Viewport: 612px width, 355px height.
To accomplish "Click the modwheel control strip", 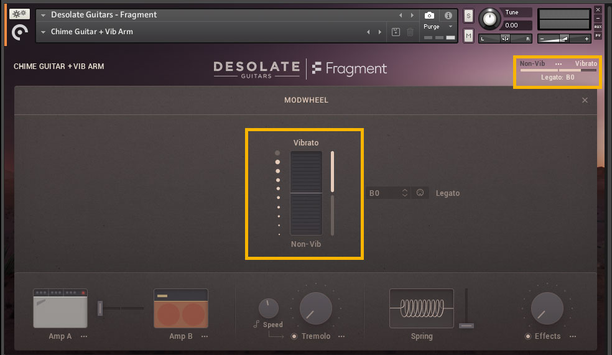I will [306, 193].
